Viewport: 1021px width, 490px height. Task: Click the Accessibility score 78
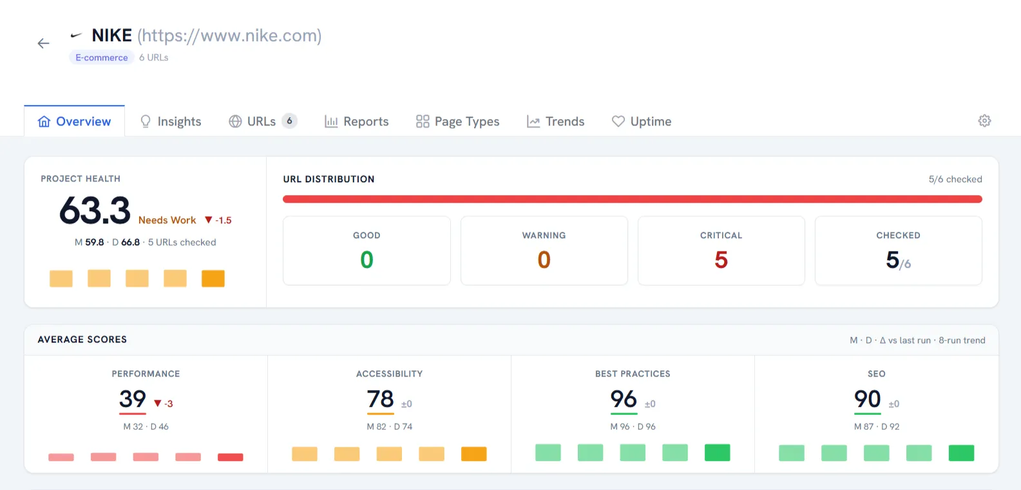[x=381, y=399]
